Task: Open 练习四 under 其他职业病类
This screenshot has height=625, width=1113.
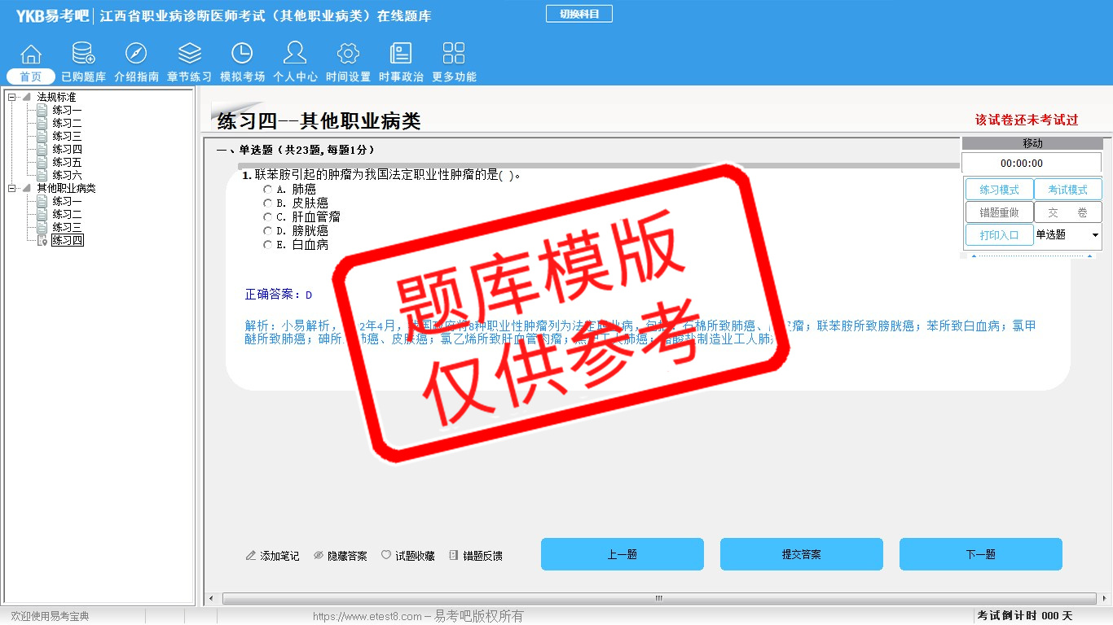Action: 68,241
